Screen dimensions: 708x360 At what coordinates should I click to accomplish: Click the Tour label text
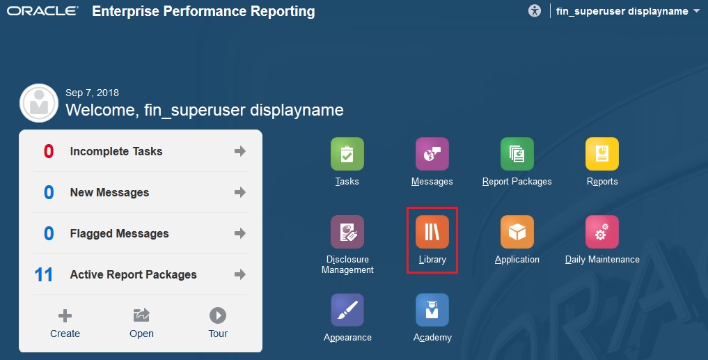pyautogui.click(x=218, y=334)
